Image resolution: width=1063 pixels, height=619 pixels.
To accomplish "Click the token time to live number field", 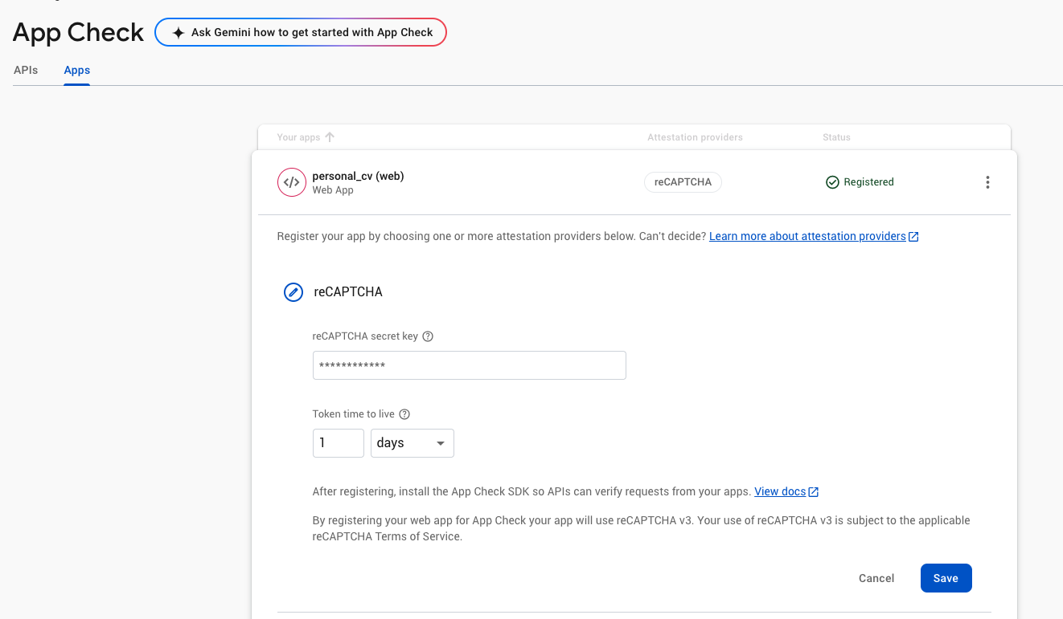I will pyautogui.click(x=339, y=443).
